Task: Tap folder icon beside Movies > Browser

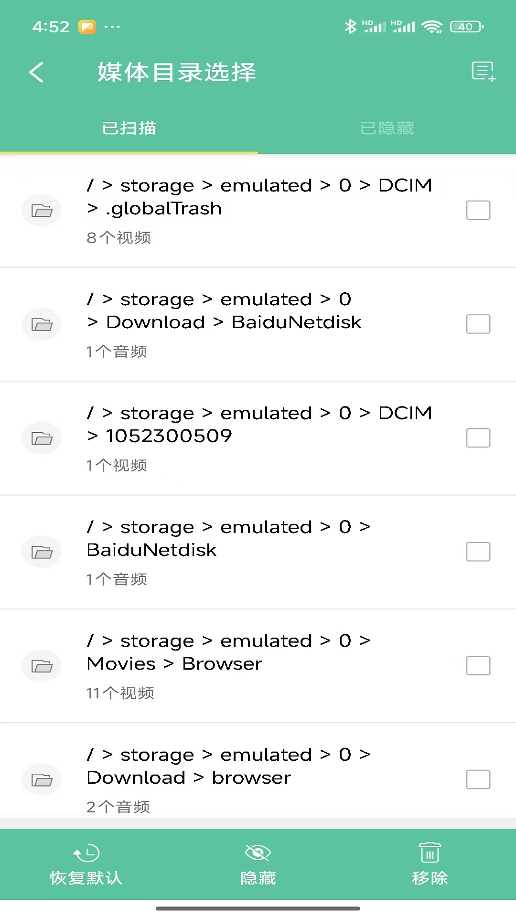Action: pos(42,666)
